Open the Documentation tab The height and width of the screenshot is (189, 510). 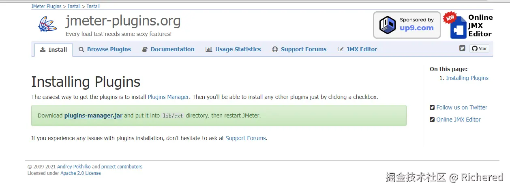click(x=168, y=49)
